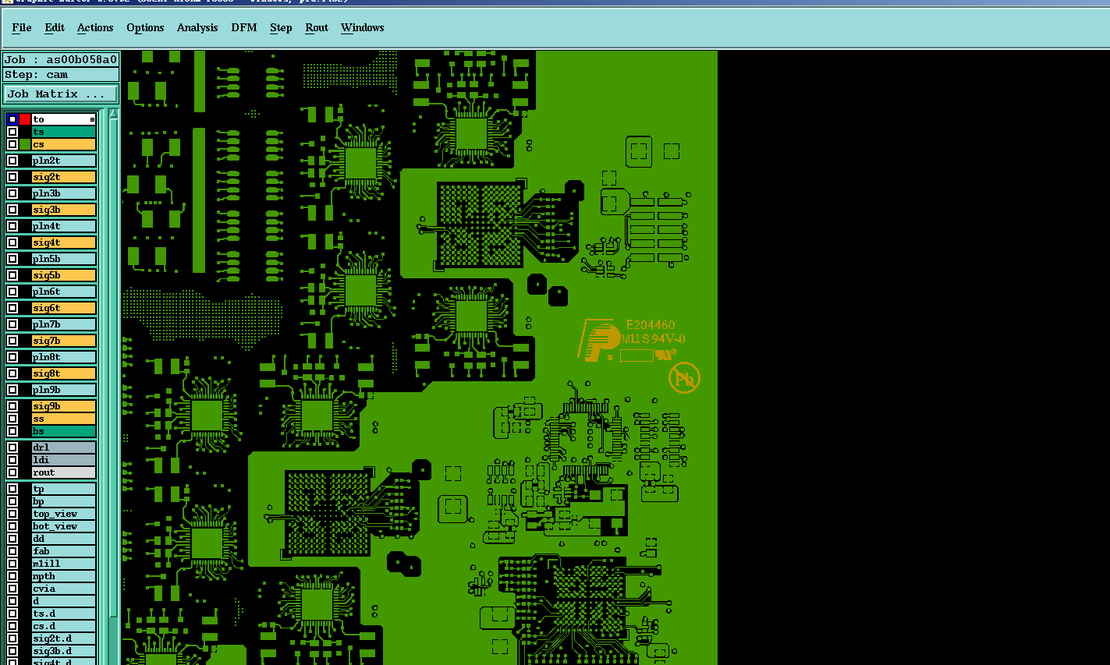Click the red color swatch of layer to
The image size is (1110, 665).
click(x=25, y=119)
